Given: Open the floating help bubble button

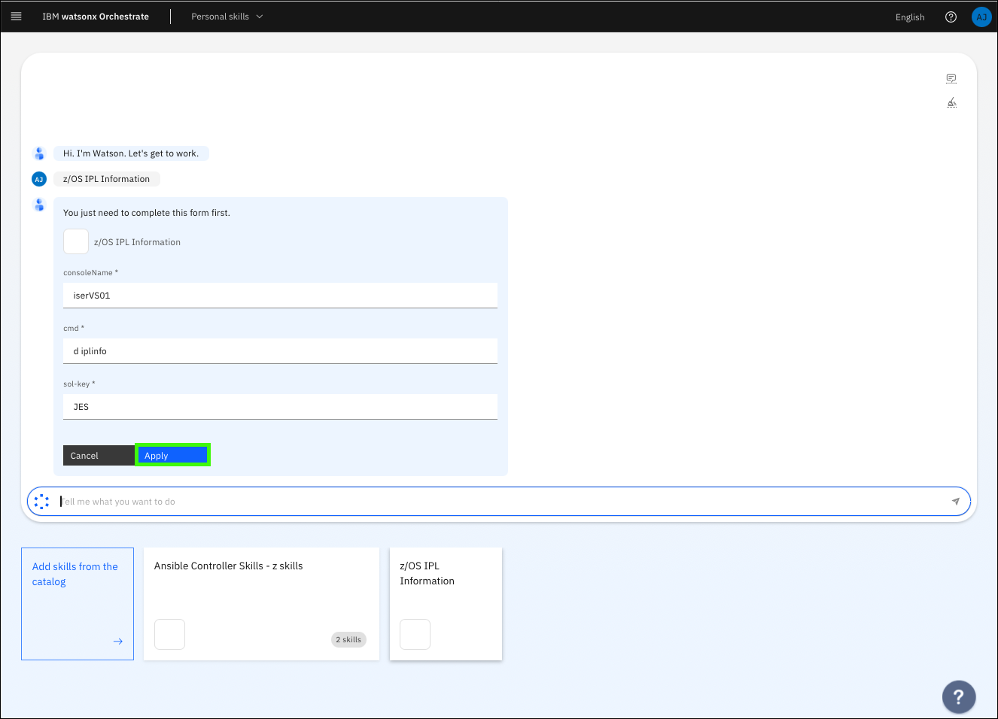Looking at the screenshot, I should click(958, 696).
